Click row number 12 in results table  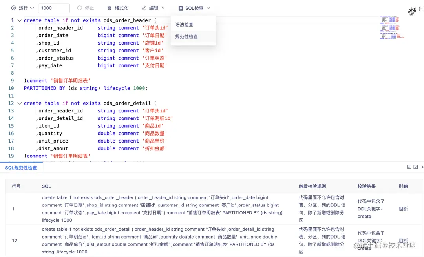15,241
